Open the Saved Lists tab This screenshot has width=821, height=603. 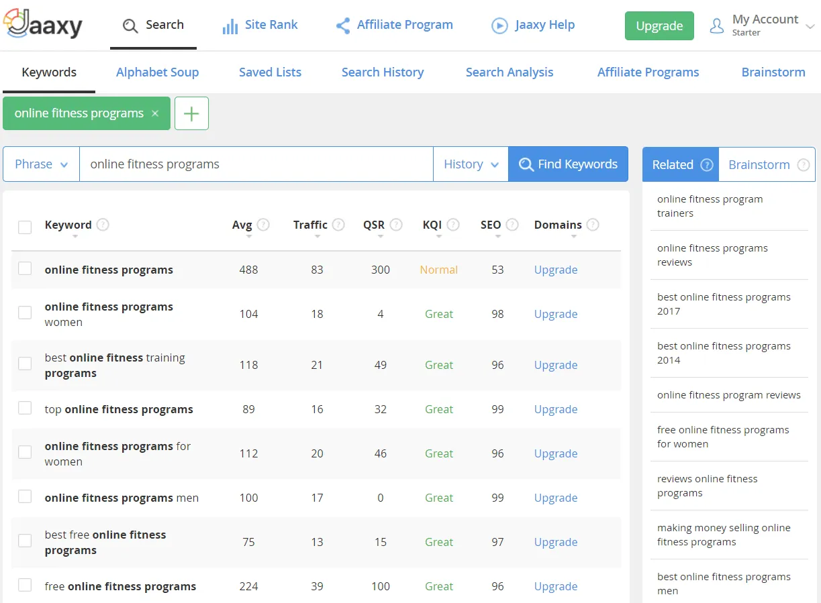click(x=270, y=72)
